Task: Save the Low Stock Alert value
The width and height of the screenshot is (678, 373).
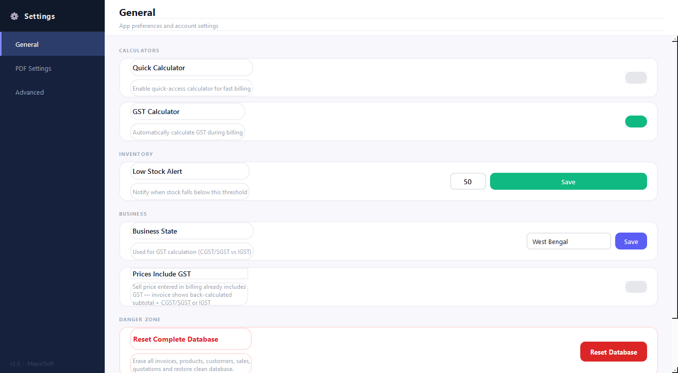Action: coord(568,182)
